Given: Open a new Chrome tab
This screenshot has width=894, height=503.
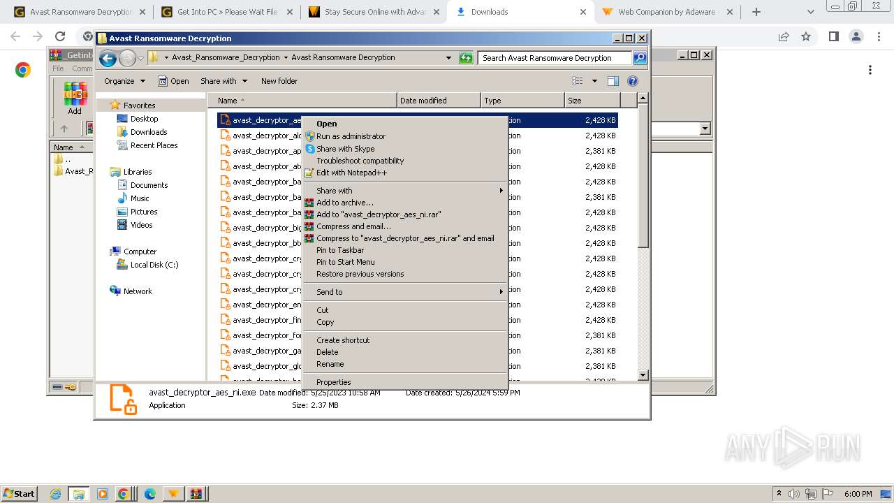Looking at the screenshot, I should coord(756,12).
